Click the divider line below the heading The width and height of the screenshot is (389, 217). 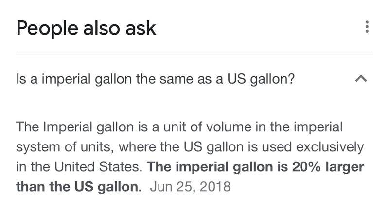pos(194,54)
